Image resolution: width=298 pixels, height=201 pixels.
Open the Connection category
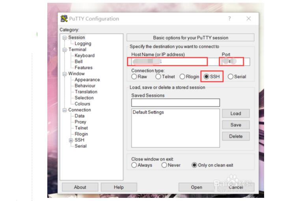(80, 110)
